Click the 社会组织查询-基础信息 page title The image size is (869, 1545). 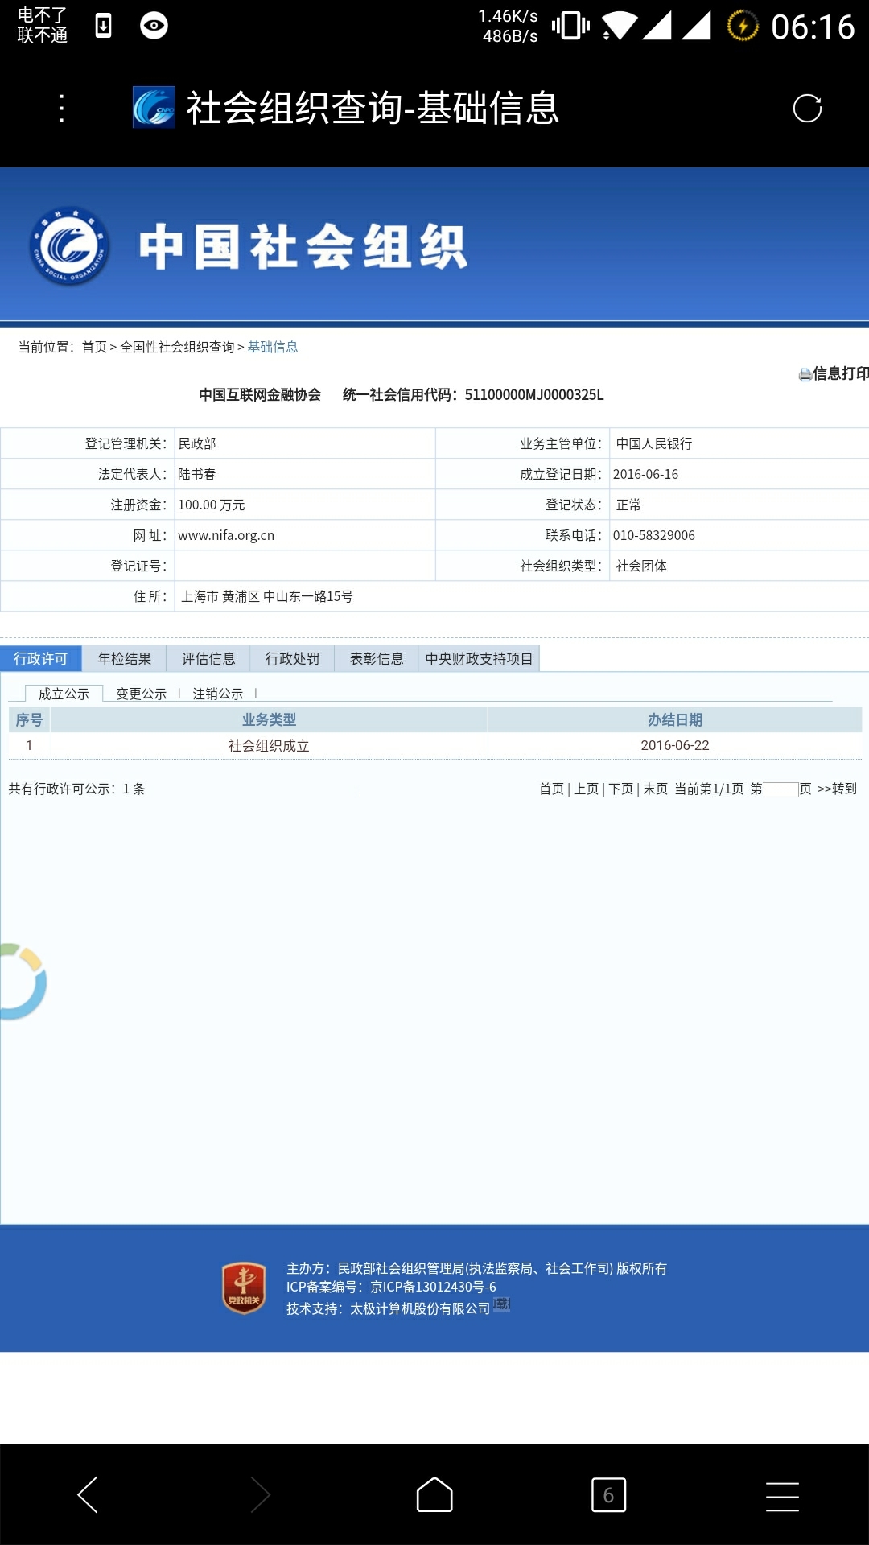[373, 108]
